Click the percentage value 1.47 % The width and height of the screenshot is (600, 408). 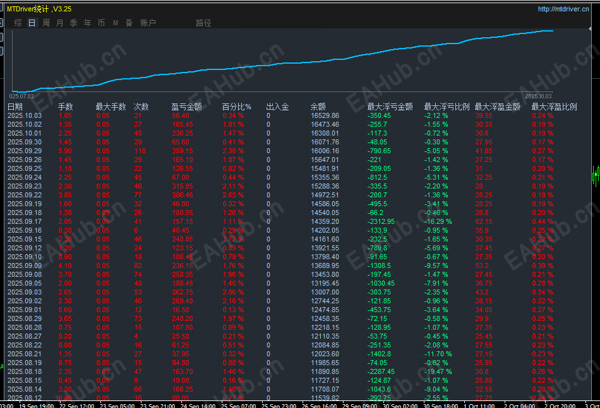coord(233,133)
